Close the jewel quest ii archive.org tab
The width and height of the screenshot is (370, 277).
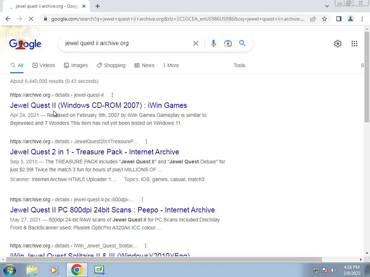pos(84,6)
